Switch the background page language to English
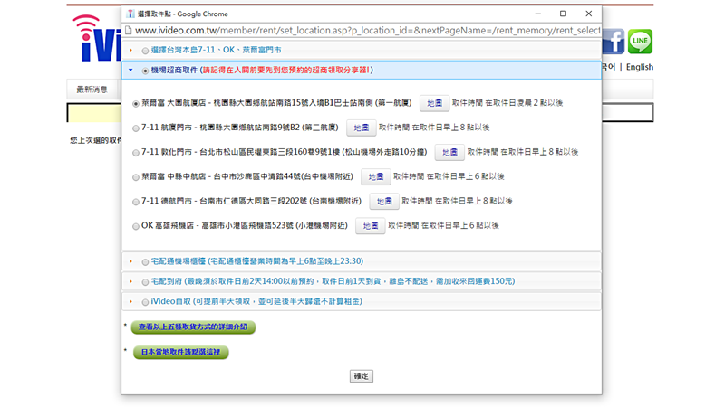This screenshot has height=407, width=725. [640, 67]
